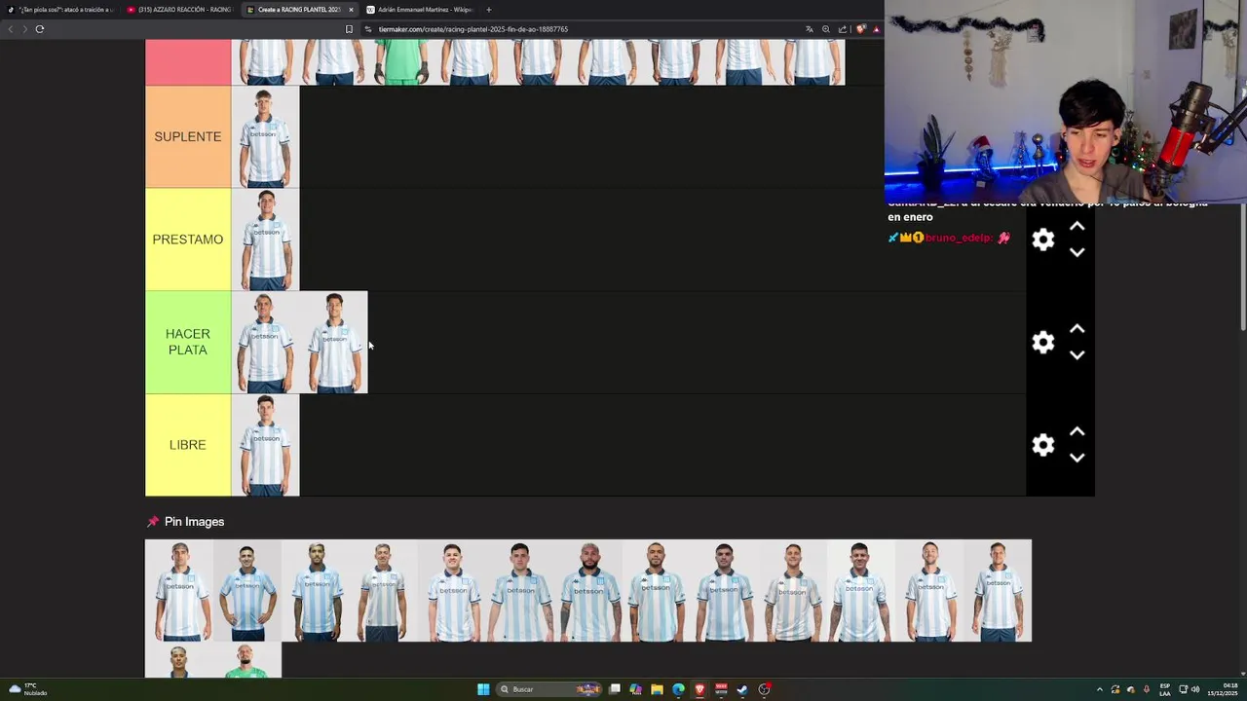Open Task View from the taskbar

(615, 689)
